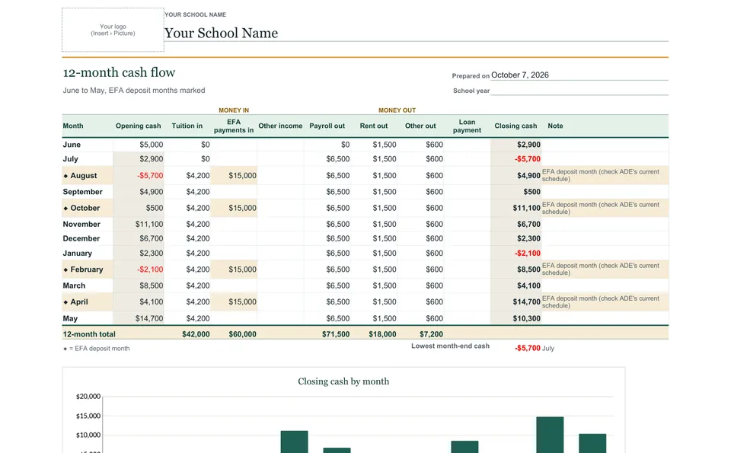Select the 'Rent out' column header
This screenshot has height=453, width=731.
[x=373, y=126]
